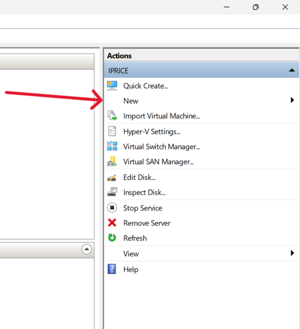Click the Stop Service square icon
The height and width of the screenshot is (329, 300).
(112, 208)
